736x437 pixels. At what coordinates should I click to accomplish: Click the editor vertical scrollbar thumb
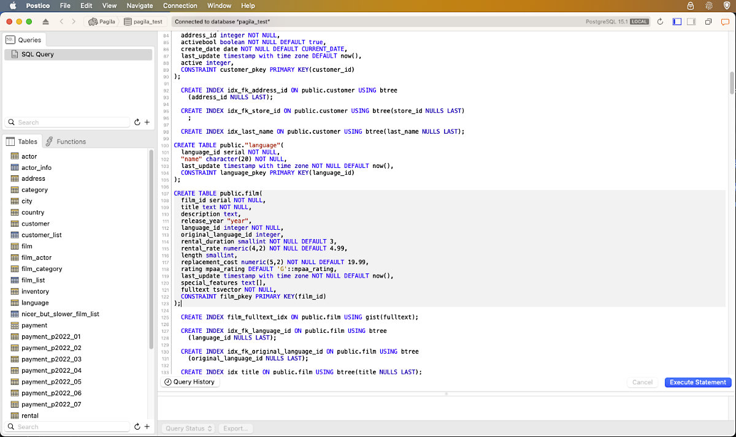tap(732, 83)
